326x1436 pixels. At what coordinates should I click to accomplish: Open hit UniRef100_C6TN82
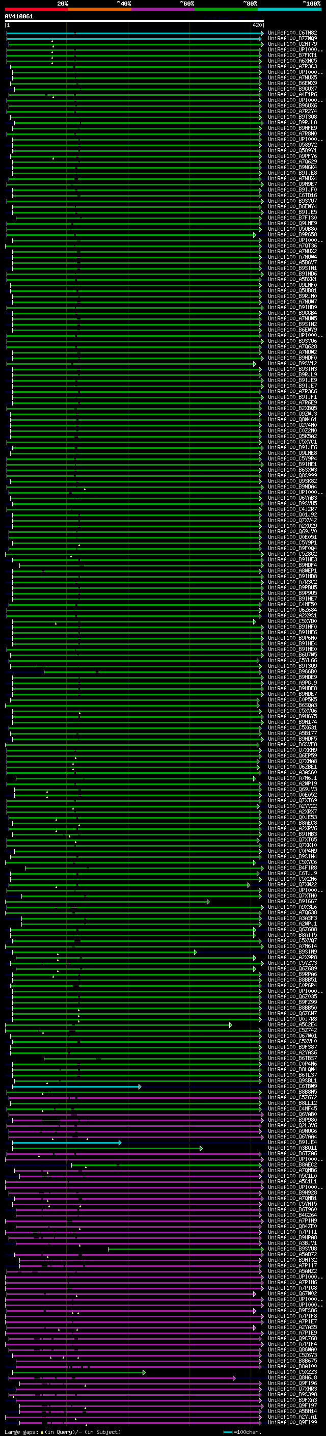tap(292, 33)
